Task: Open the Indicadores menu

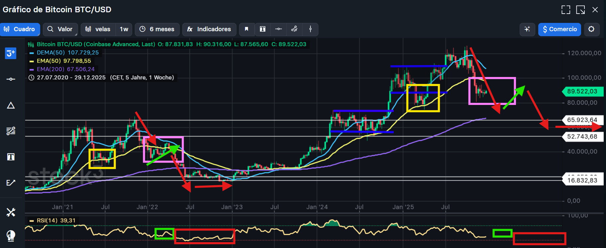Action: (x=209, y=29)
